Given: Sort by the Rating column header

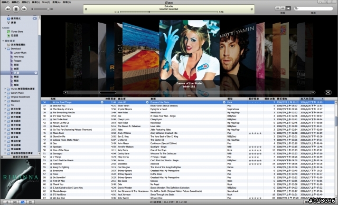Looking at the screenshot, I should (x=255, y=99).
